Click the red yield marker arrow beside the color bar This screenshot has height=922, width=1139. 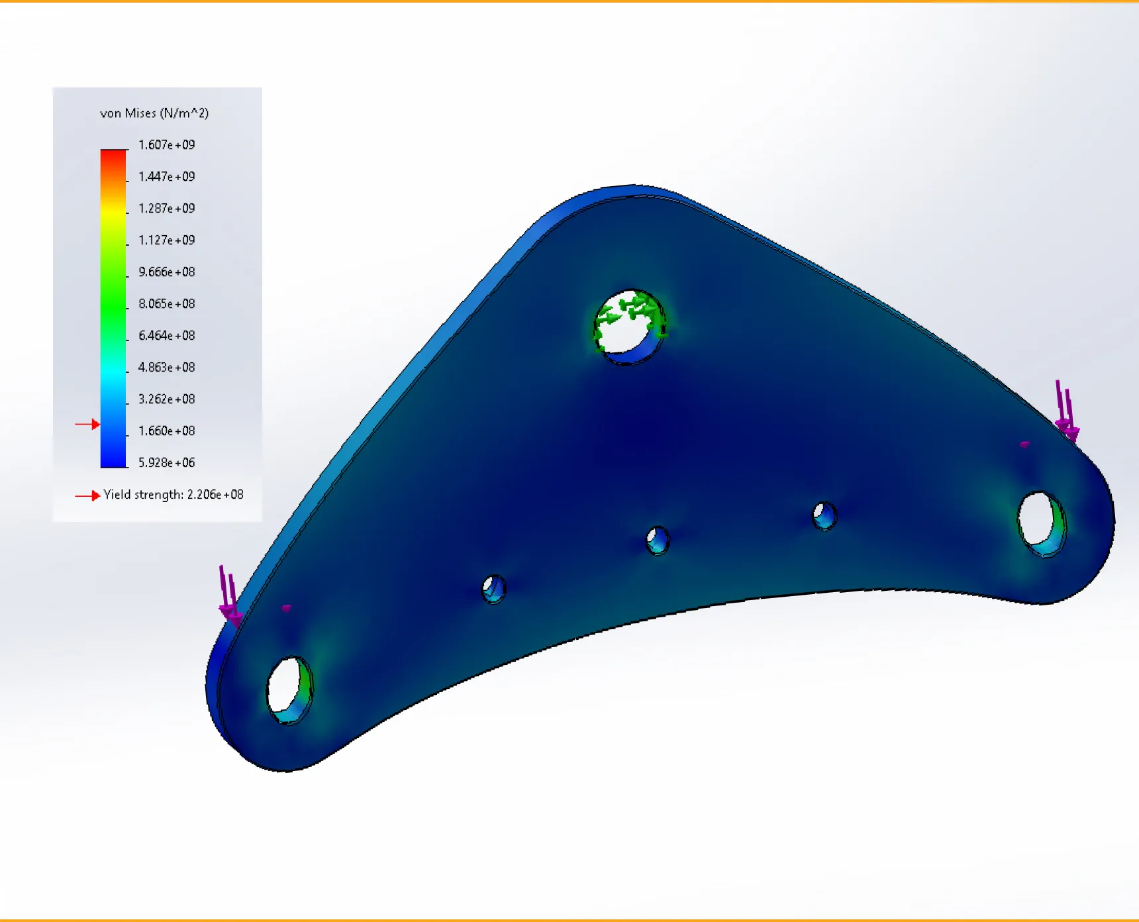[x=87, y=424]
